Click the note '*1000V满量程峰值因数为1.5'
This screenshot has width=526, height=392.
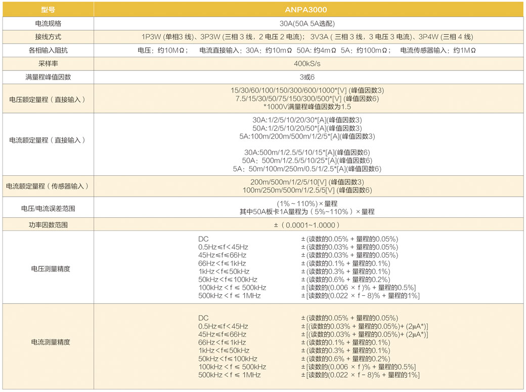pyautogui.click(x=307, y=107)
